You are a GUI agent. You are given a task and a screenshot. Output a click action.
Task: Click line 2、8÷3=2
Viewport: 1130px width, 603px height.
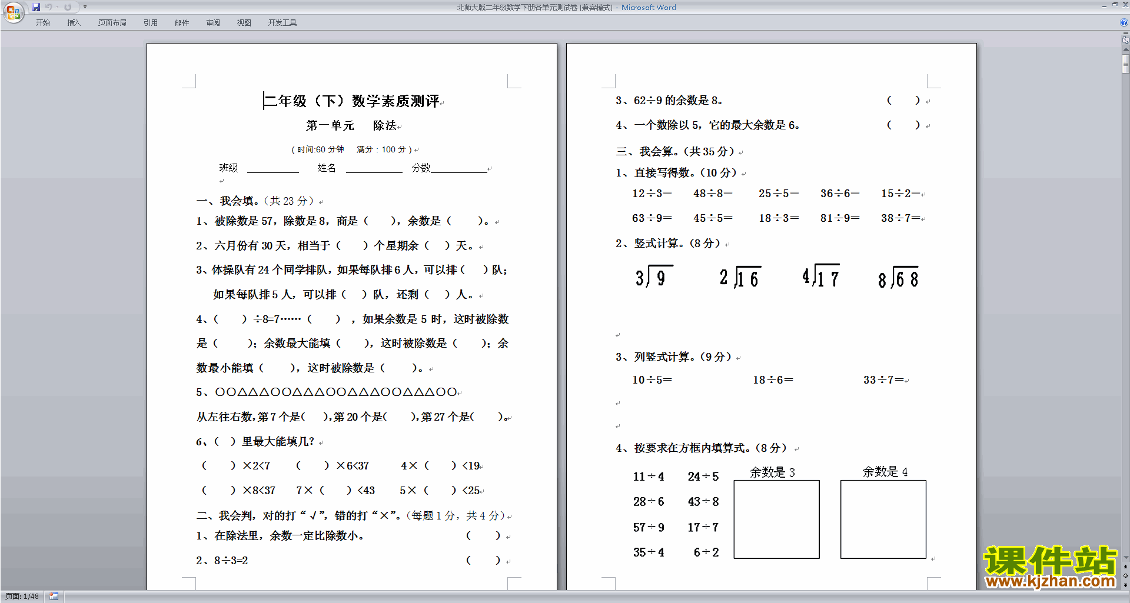click(222, 561)
